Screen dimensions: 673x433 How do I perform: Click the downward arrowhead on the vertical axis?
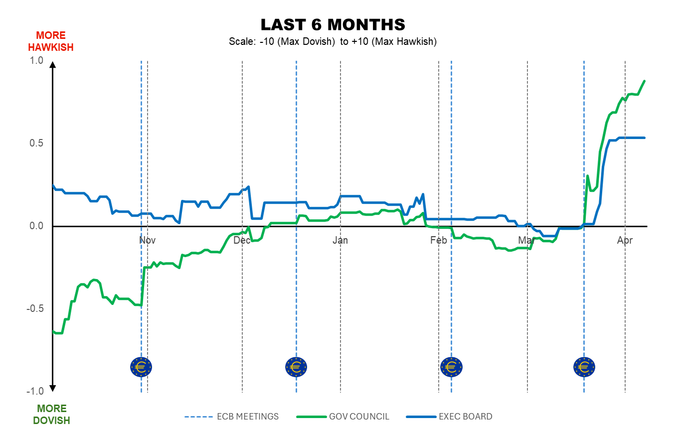53,388
